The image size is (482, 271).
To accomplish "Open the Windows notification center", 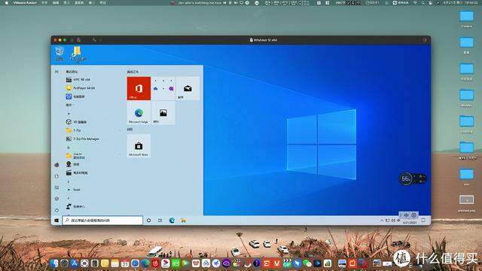I will tap(423, 221).
